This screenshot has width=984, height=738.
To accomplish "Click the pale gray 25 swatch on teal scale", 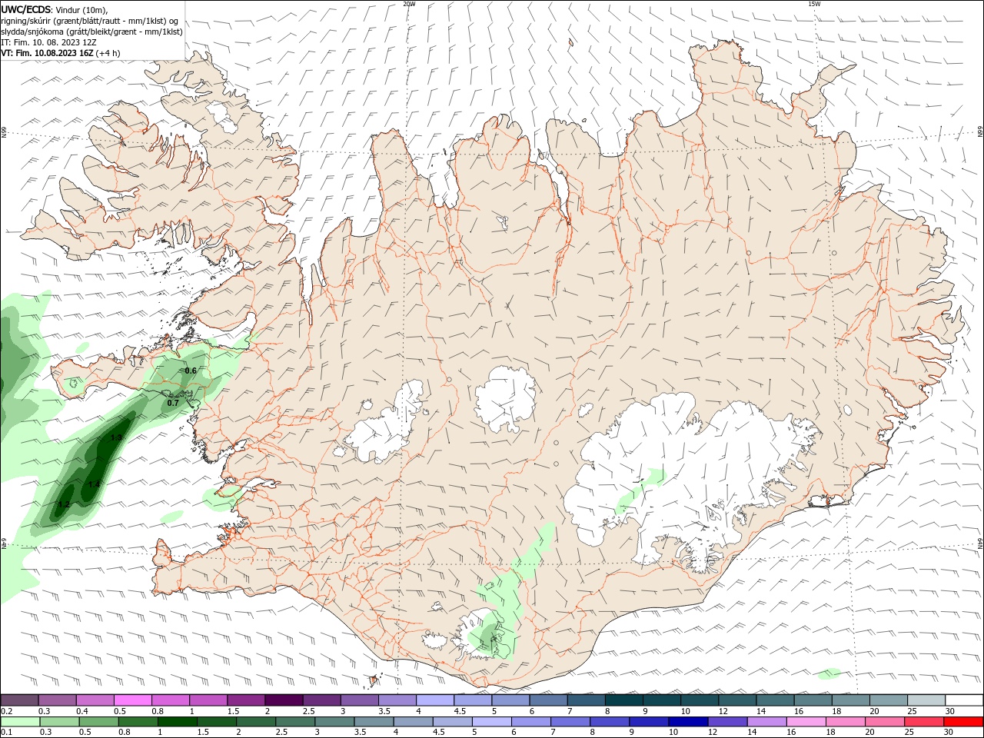I will 926,700.
